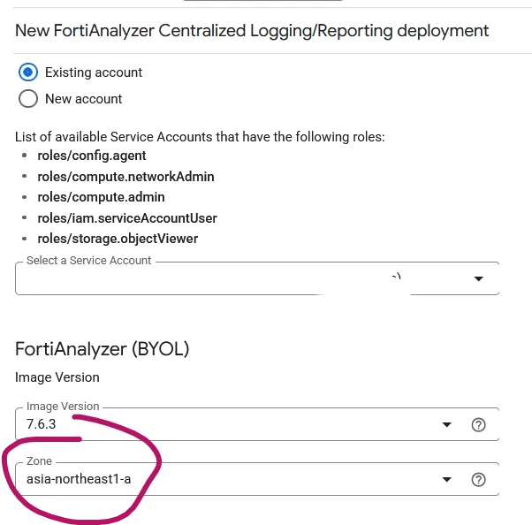Screen dimensions: 532x525
Task: Click the FortiAnalyzer (BYOL) heading
Action: (103, 349)
